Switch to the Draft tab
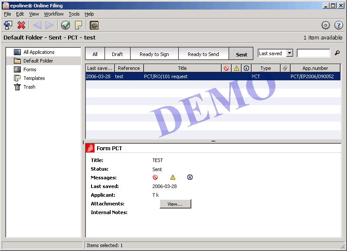Screen dimensions: 347x251 pos(117,54)
